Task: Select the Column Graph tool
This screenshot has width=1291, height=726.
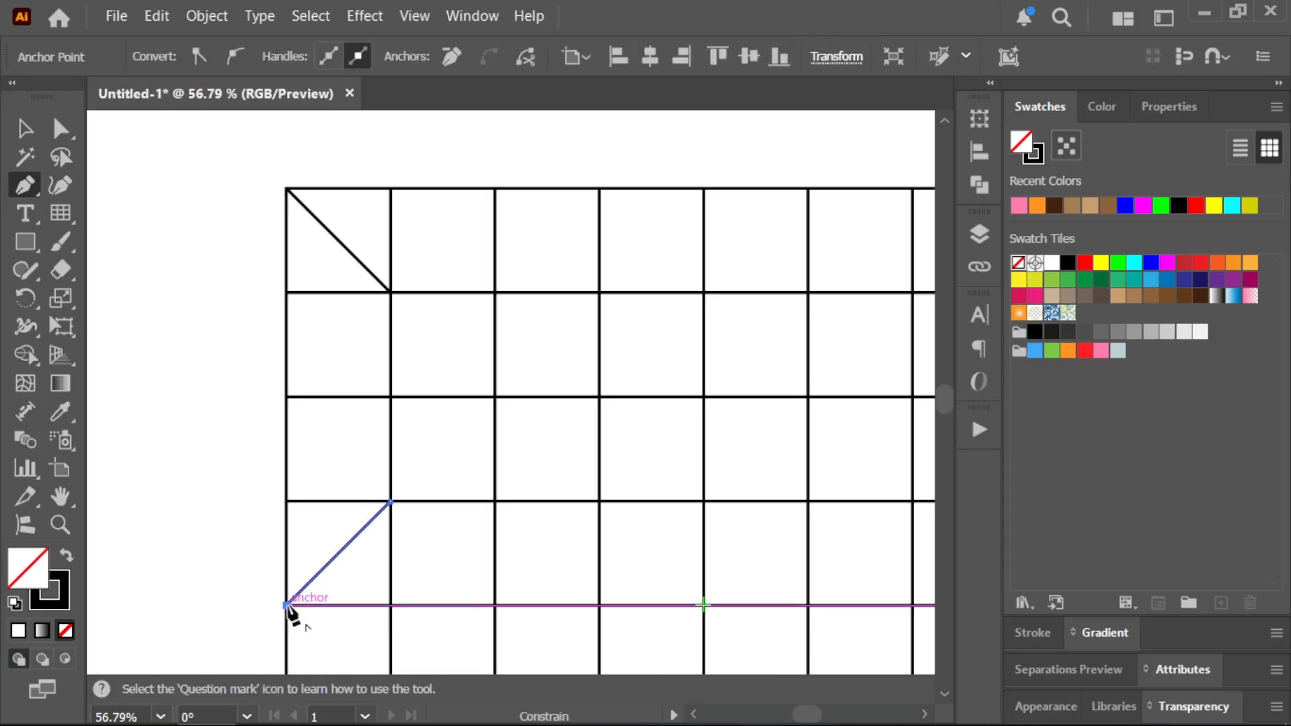Action: (x=25, y=468)
